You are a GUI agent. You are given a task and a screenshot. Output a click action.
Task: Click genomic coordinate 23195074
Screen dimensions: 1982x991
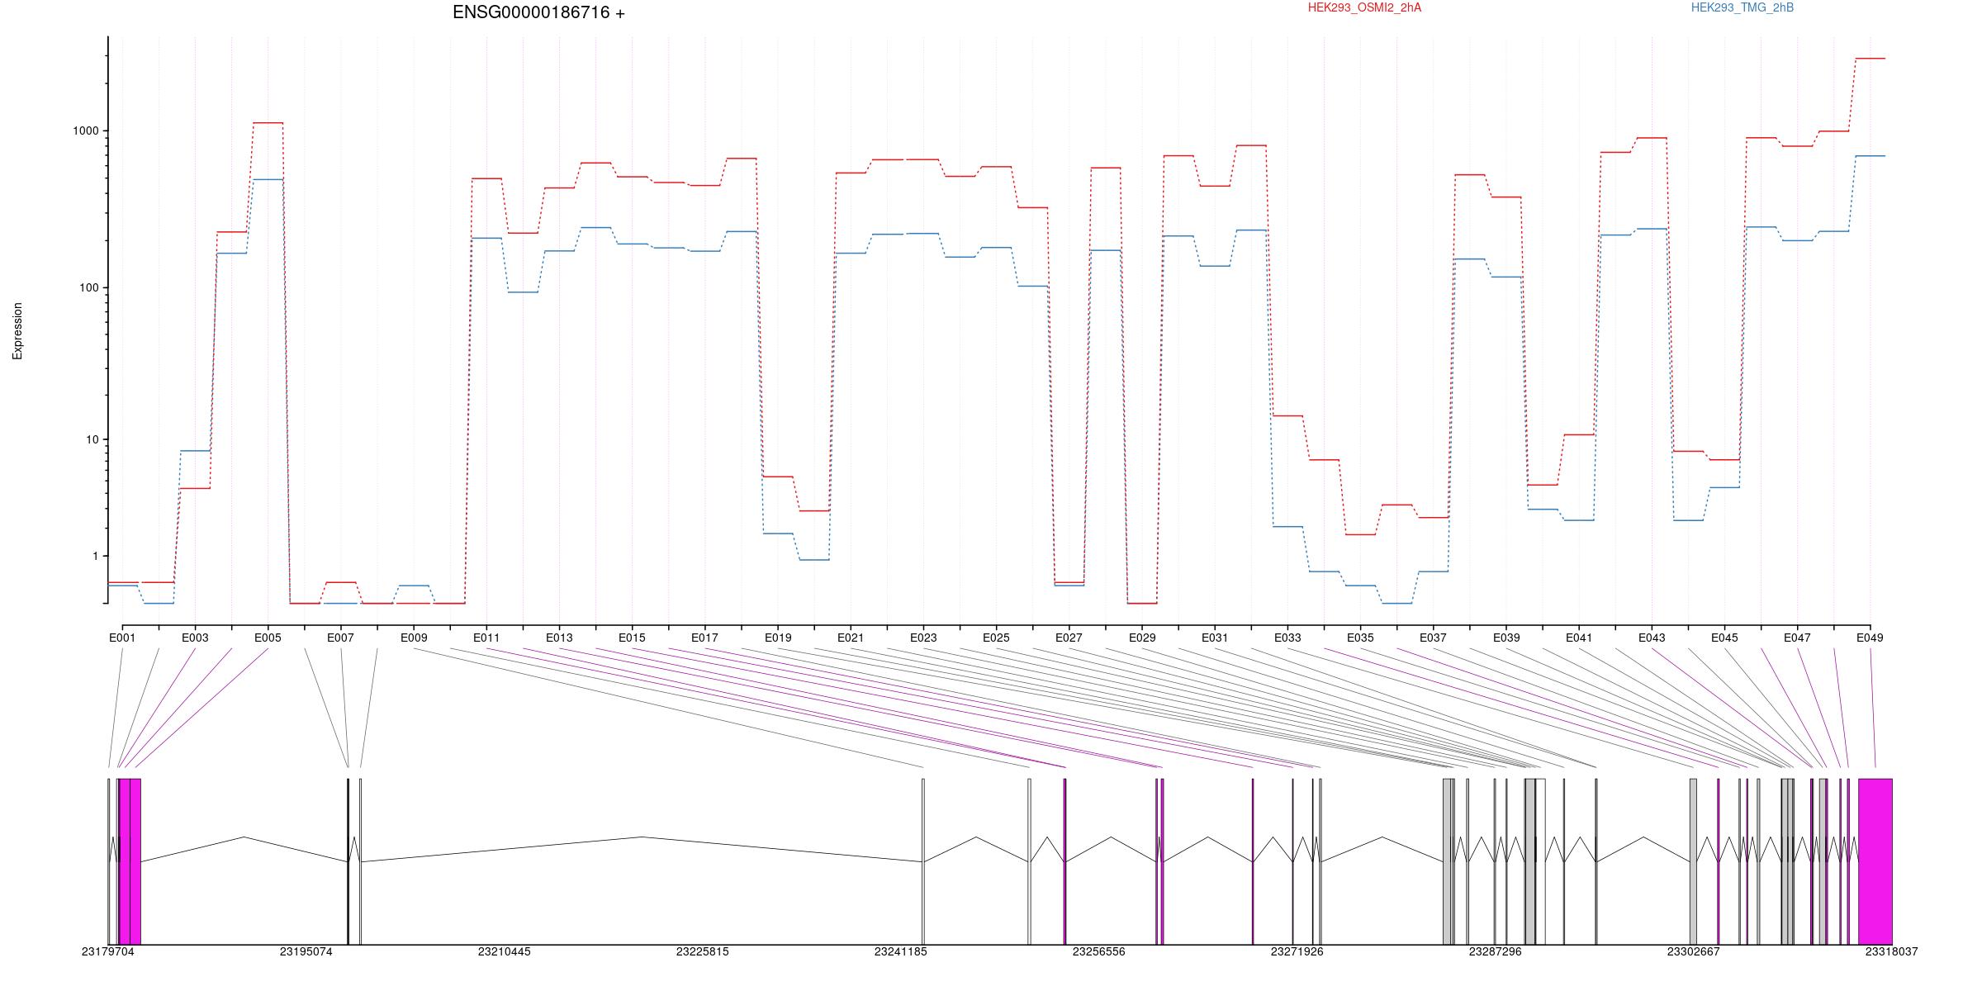306,951
